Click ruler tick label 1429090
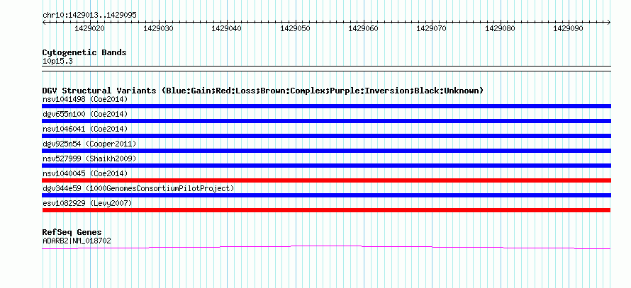Image resolution: width=631 pixels, height=288 pixels. tap(568, 28)
